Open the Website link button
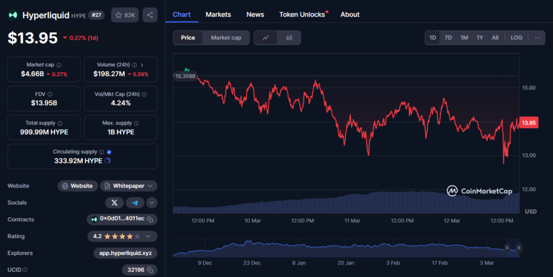553x277 pixels. (77, 186)
